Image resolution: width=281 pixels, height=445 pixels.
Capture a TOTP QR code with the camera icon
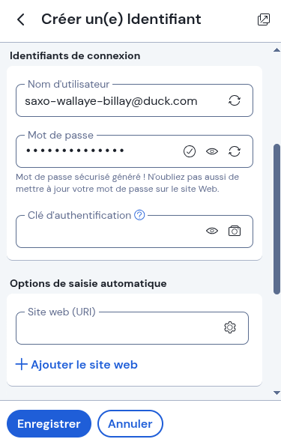click(235, 231)
